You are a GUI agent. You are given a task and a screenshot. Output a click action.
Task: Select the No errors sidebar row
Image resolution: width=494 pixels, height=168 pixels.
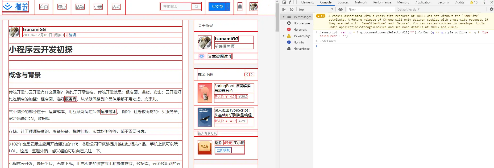pyautogui.click(x=297, y=30)
